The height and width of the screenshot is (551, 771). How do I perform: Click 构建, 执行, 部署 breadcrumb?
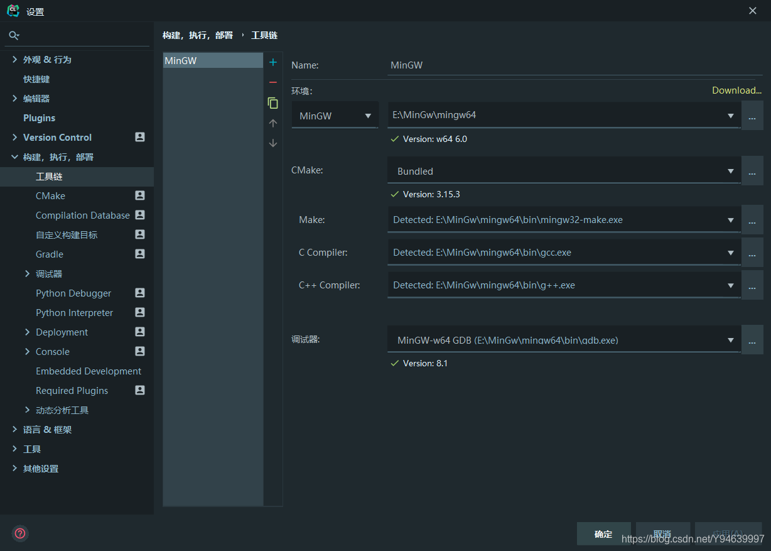tap(197, 36)
